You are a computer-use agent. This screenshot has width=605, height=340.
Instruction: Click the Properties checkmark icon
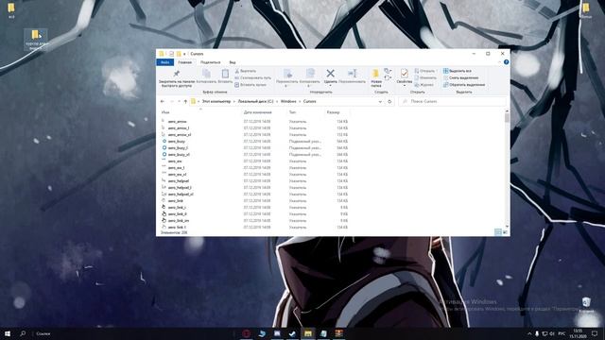(x=404, y=74)
